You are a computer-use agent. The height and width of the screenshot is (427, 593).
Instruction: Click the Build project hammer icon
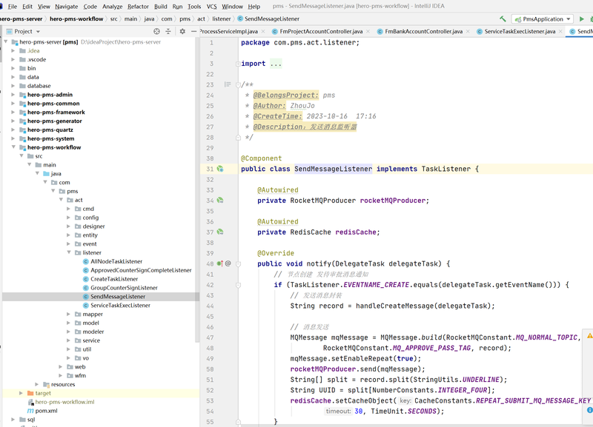(503, 19)
